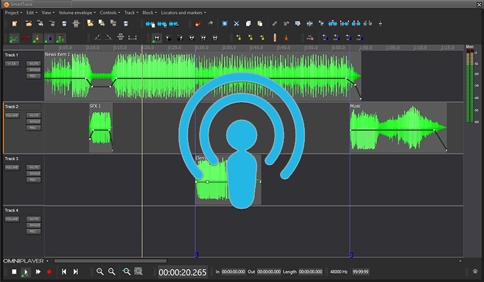Click the red record button
Screen dimensions: 484x282
coord(49,272)
